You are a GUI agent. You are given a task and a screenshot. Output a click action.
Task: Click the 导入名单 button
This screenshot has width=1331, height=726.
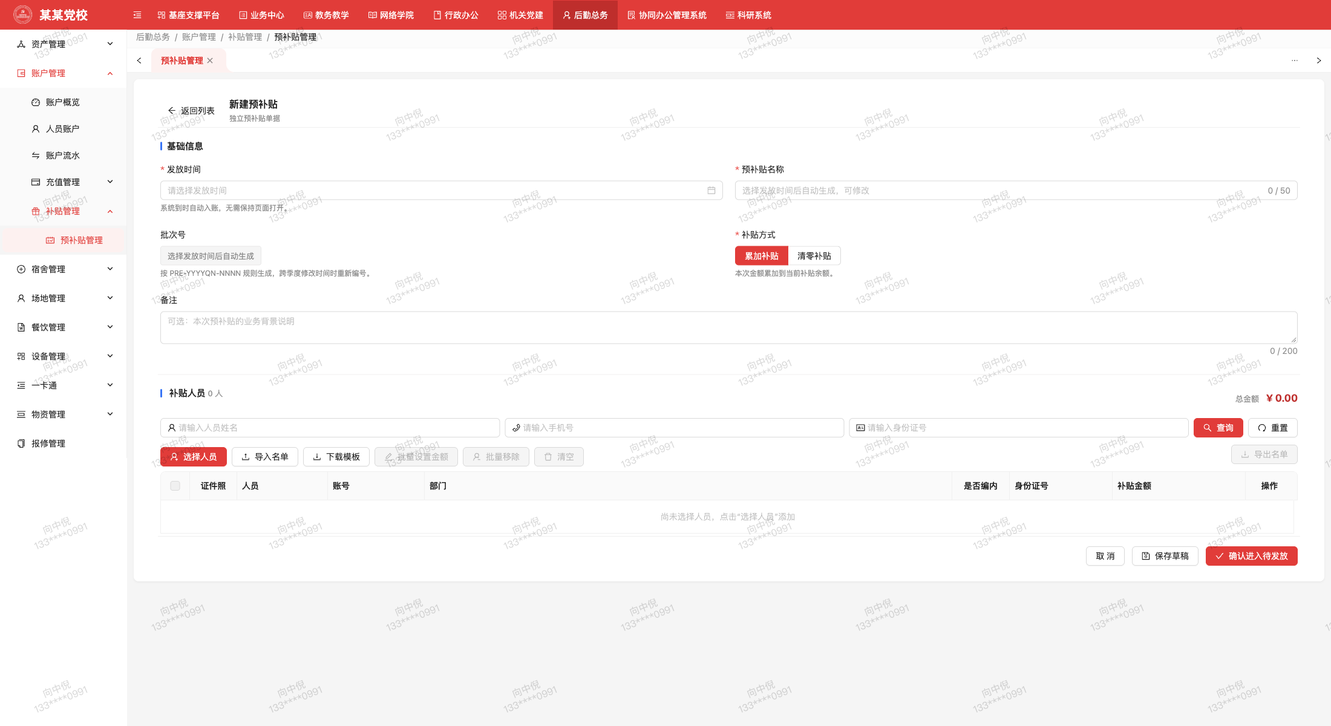[265, 457]
